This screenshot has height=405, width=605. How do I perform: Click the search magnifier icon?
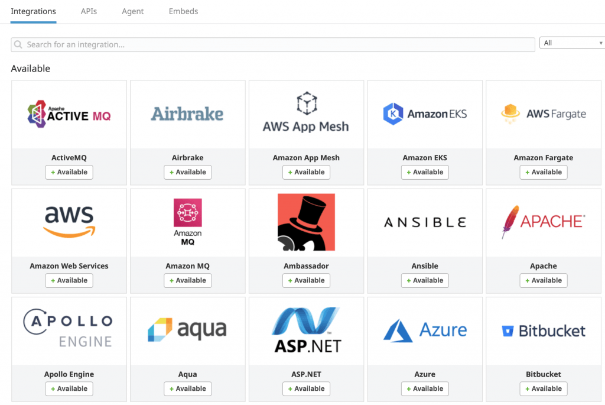(x=18, y=45)
